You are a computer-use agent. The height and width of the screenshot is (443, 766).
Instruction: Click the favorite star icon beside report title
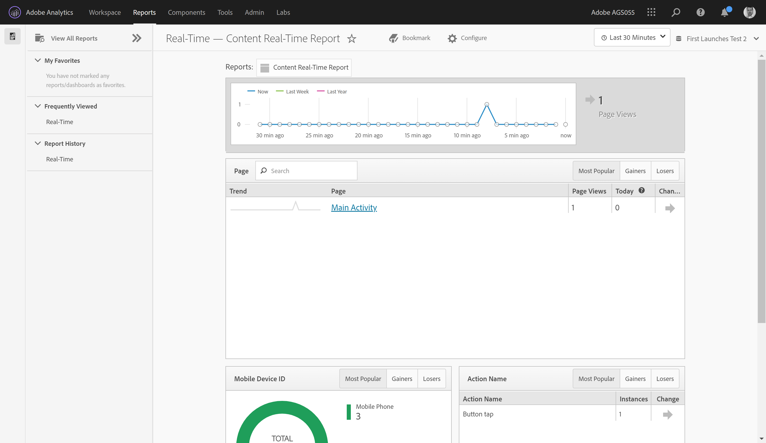point(351,39)
